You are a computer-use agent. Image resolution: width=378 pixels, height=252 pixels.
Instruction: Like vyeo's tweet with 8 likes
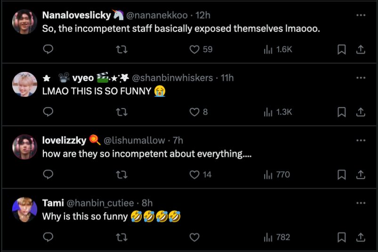(x=195, y=112)
